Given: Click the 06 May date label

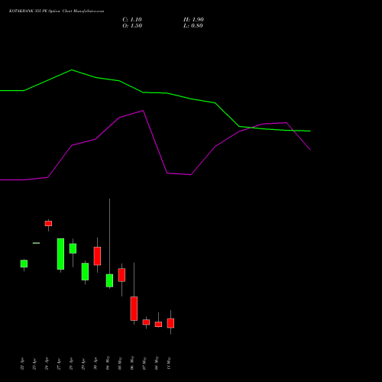Looking at the screenshot, I should pyautogui.click(x=132, y=363).
